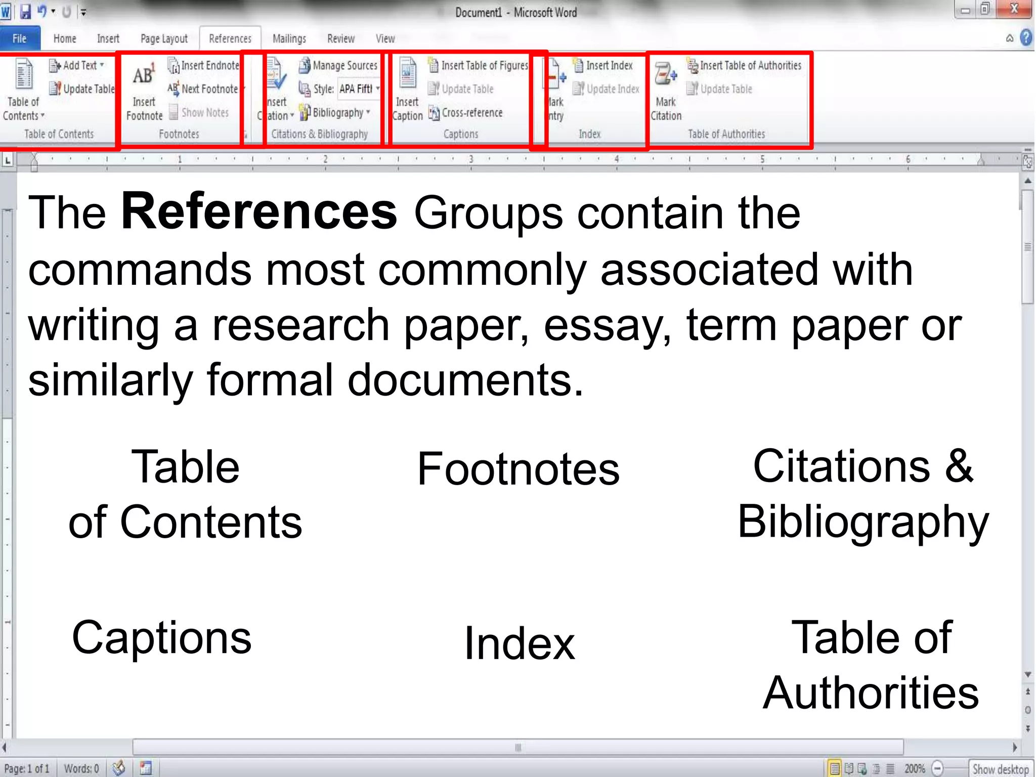
Task: Click the 200% zoom level button
Action: 915,769
